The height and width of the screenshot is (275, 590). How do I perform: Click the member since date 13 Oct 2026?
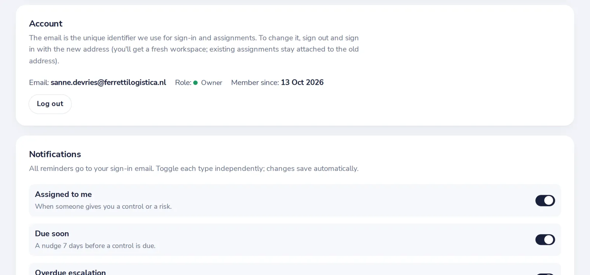coord(302,82)
